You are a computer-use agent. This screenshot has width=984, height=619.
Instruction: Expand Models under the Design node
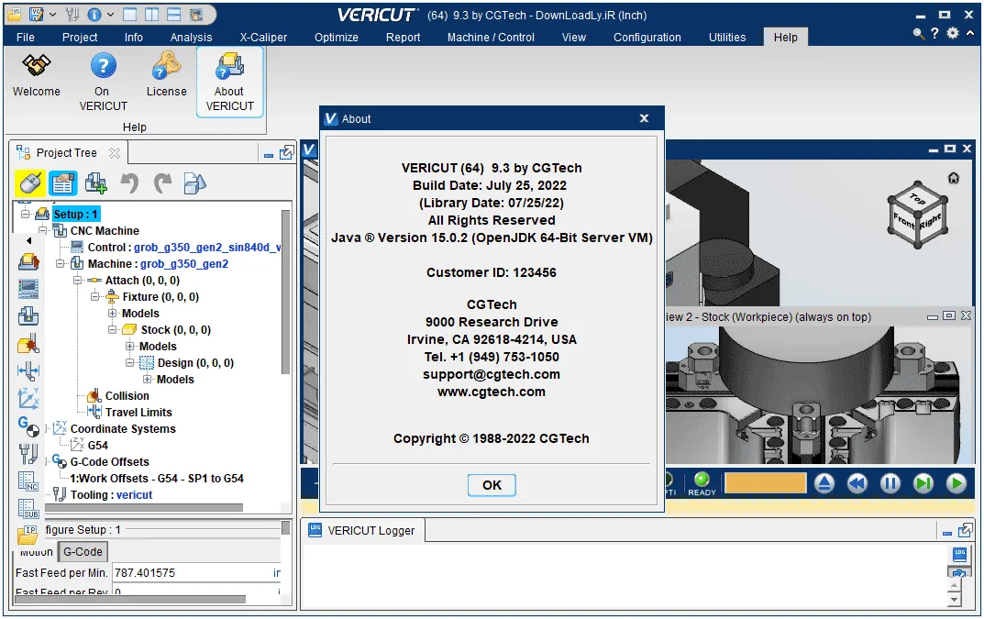pyautogui.click(x=147, y=379)
